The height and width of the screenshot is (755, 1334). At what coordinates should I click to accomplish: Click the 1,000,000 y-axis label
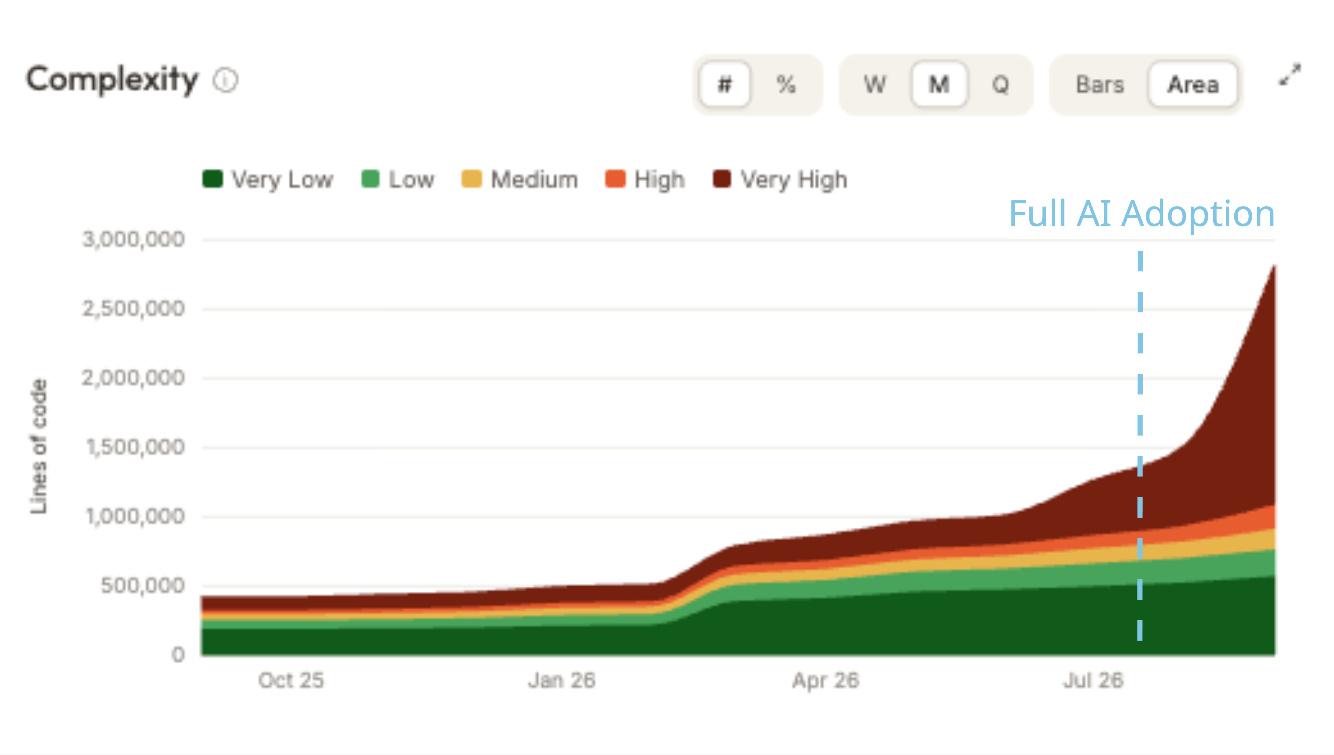(x=135, y=517)
